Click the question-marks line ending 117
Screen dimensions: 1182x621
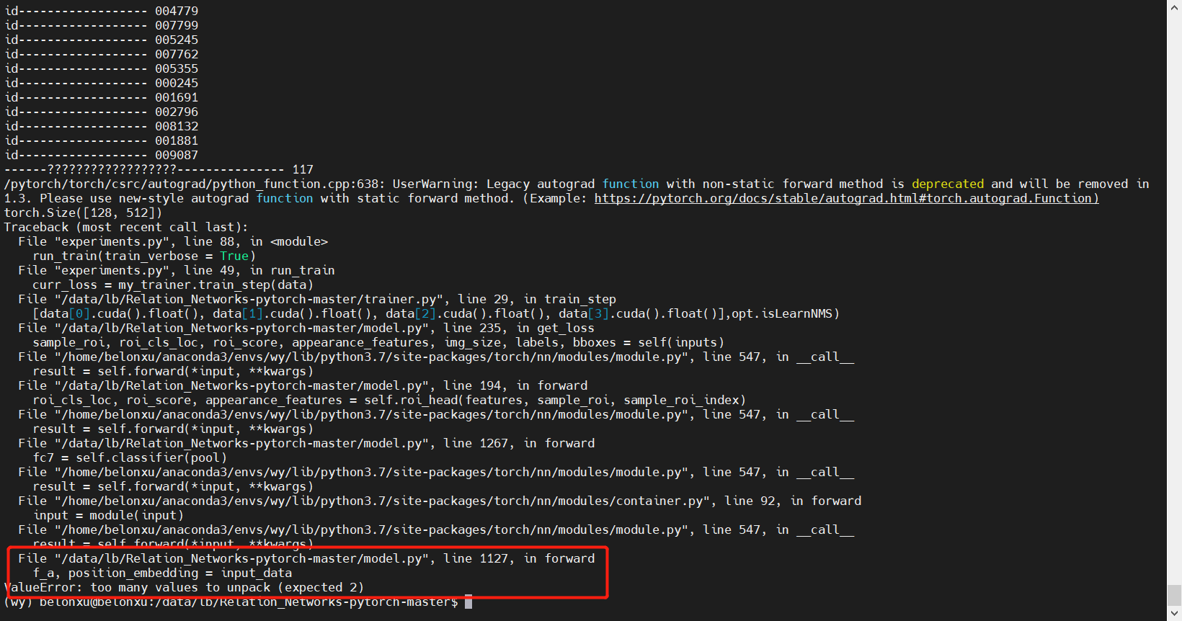(159, 169)
